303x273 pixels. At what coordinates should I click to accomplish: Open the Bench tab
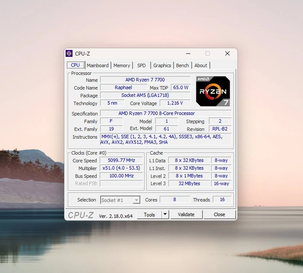183,65
